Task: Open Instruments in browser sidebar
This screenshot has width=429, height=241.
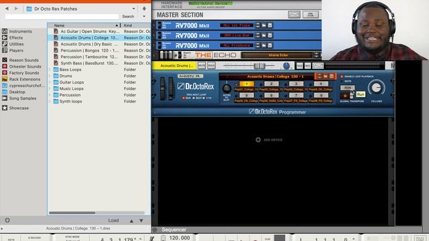Action: tap(17, 31)
